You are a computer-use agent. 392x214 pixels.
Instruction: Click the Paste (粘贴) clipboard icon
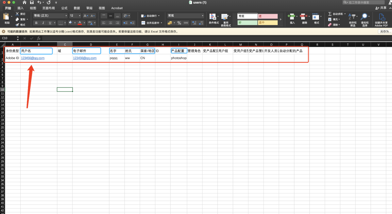[x=6, y=17]
